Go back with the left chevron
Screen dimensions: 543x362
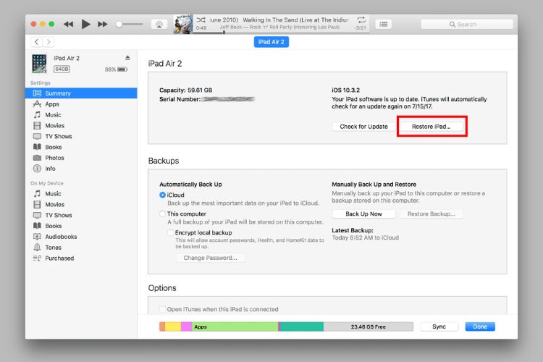coord(36,42)
